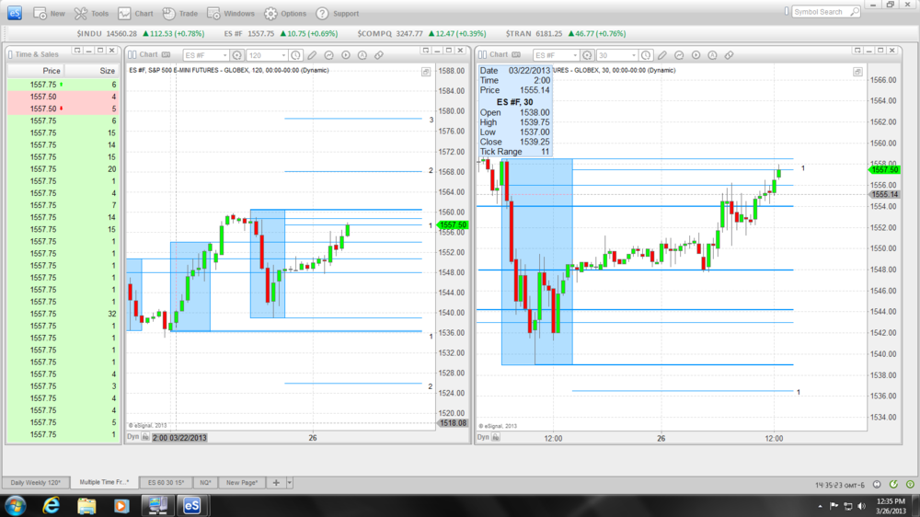Viewport: 920px width, 517px height.
Task: Open the Chart menu
Action: pyautogui.click(x=135, y=14)
